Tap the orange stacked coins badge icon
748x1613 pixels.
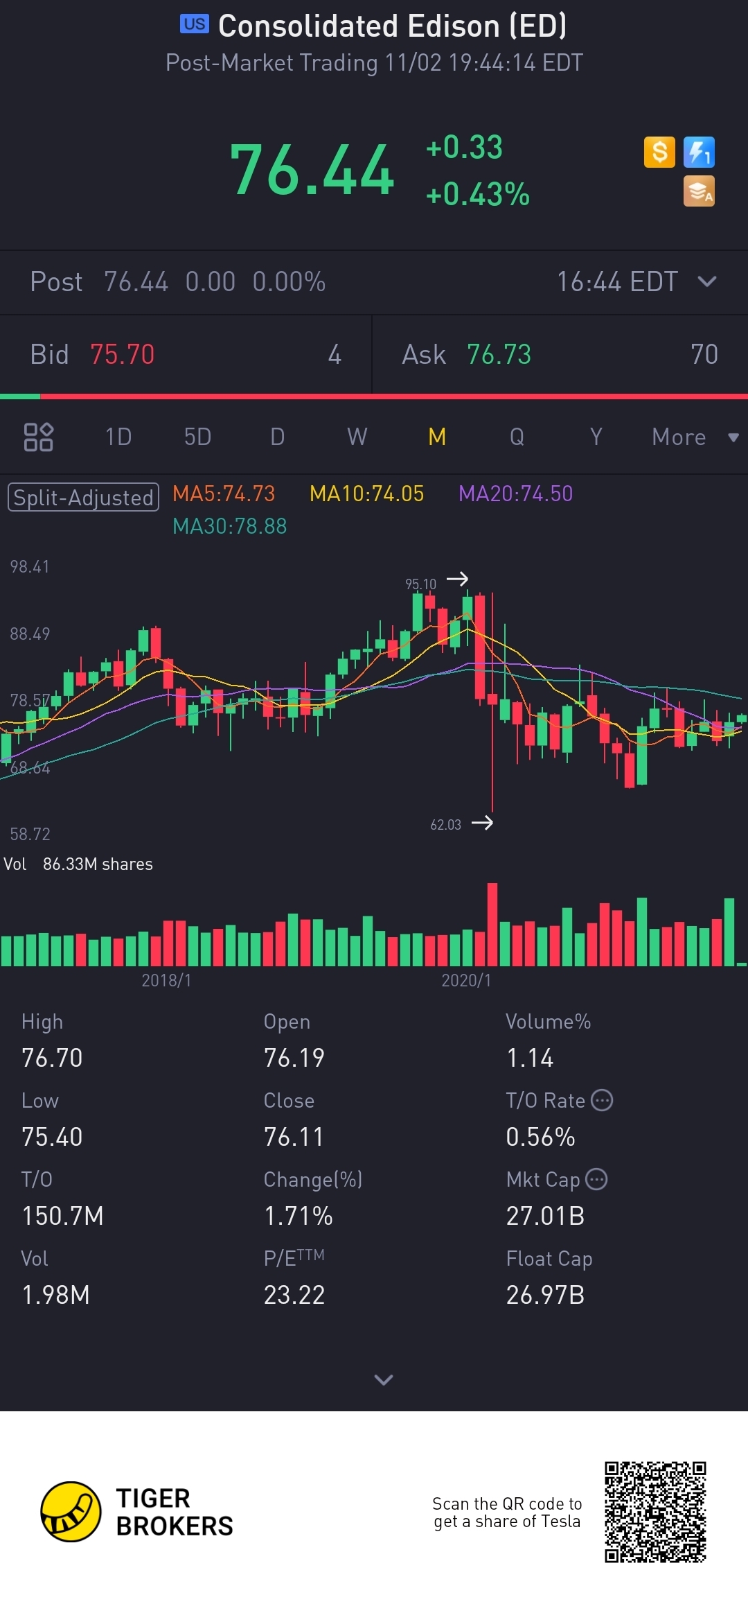click(699, 191)
